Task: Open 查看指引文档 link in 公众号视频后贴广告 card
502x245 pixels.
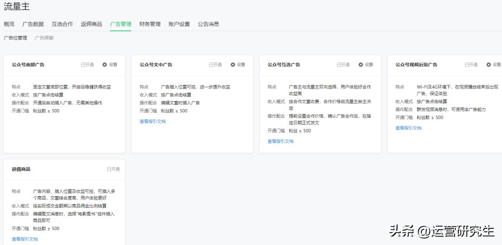Action: tap(409, 128)
